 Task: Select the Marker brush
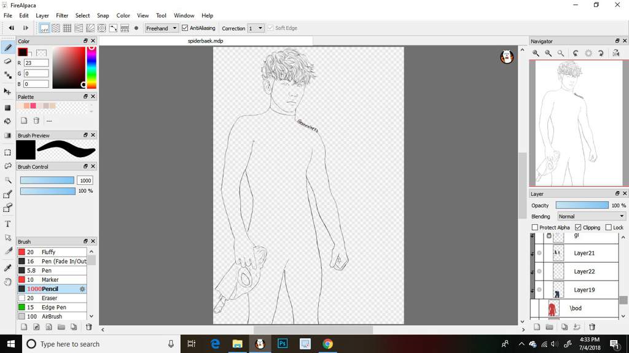[x=52, y=279]
